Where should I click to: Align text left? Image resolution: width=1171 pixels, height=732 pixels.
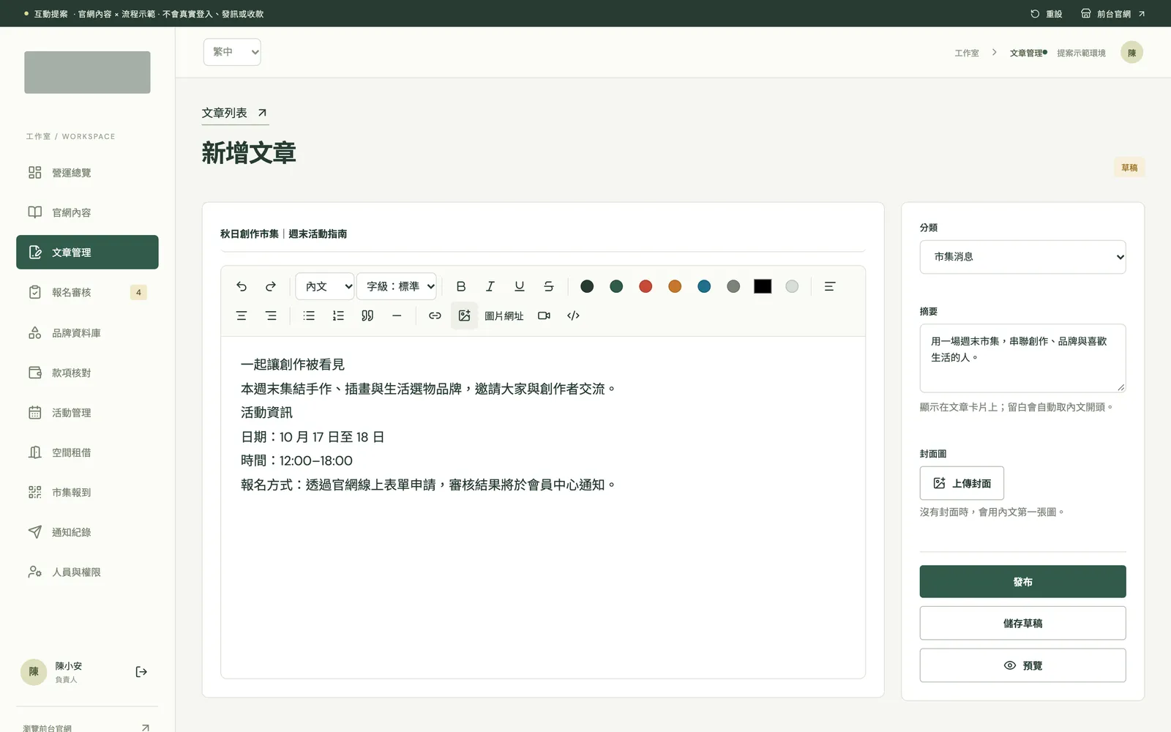pos(829,286)
